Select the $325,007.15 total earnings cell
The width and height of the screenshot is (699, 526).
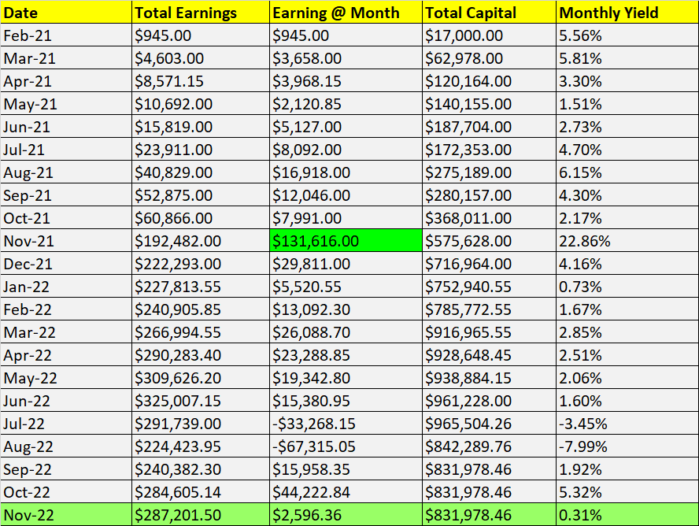[x=200, y=401]
